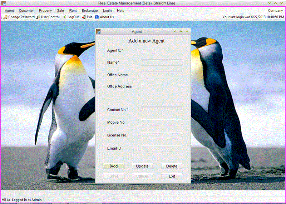
Task: Focus the Contact No. field
Action: 162,110
